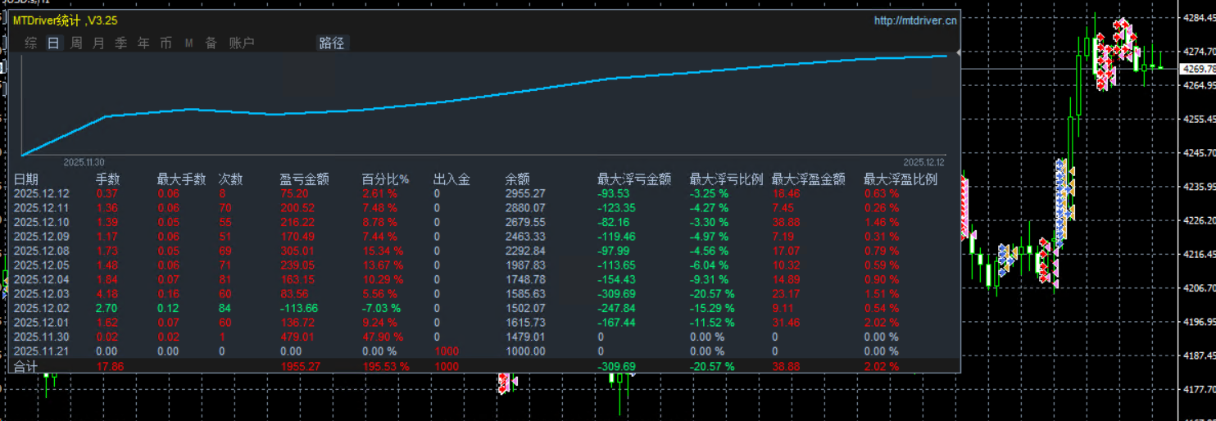Open the 币 symbol tab
Image resolution: width=1216 pixels, height=421 pixels.
click(x=166, y=43)
